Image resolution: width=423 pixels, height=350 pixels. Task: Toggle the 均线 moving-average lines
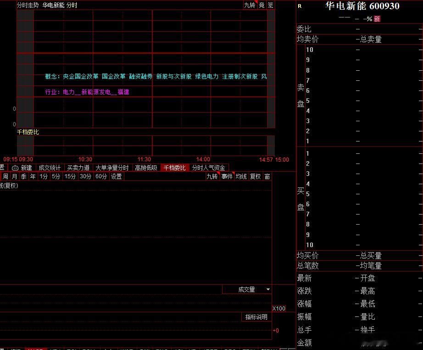tap(241, 176)
